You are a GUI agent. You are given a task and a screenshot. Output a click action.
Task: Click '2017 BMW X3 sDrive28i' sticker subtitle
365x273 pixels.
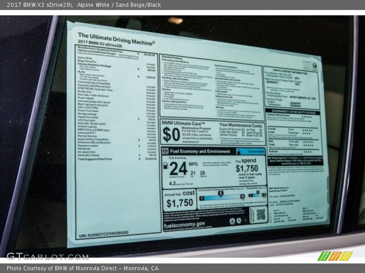100,43
